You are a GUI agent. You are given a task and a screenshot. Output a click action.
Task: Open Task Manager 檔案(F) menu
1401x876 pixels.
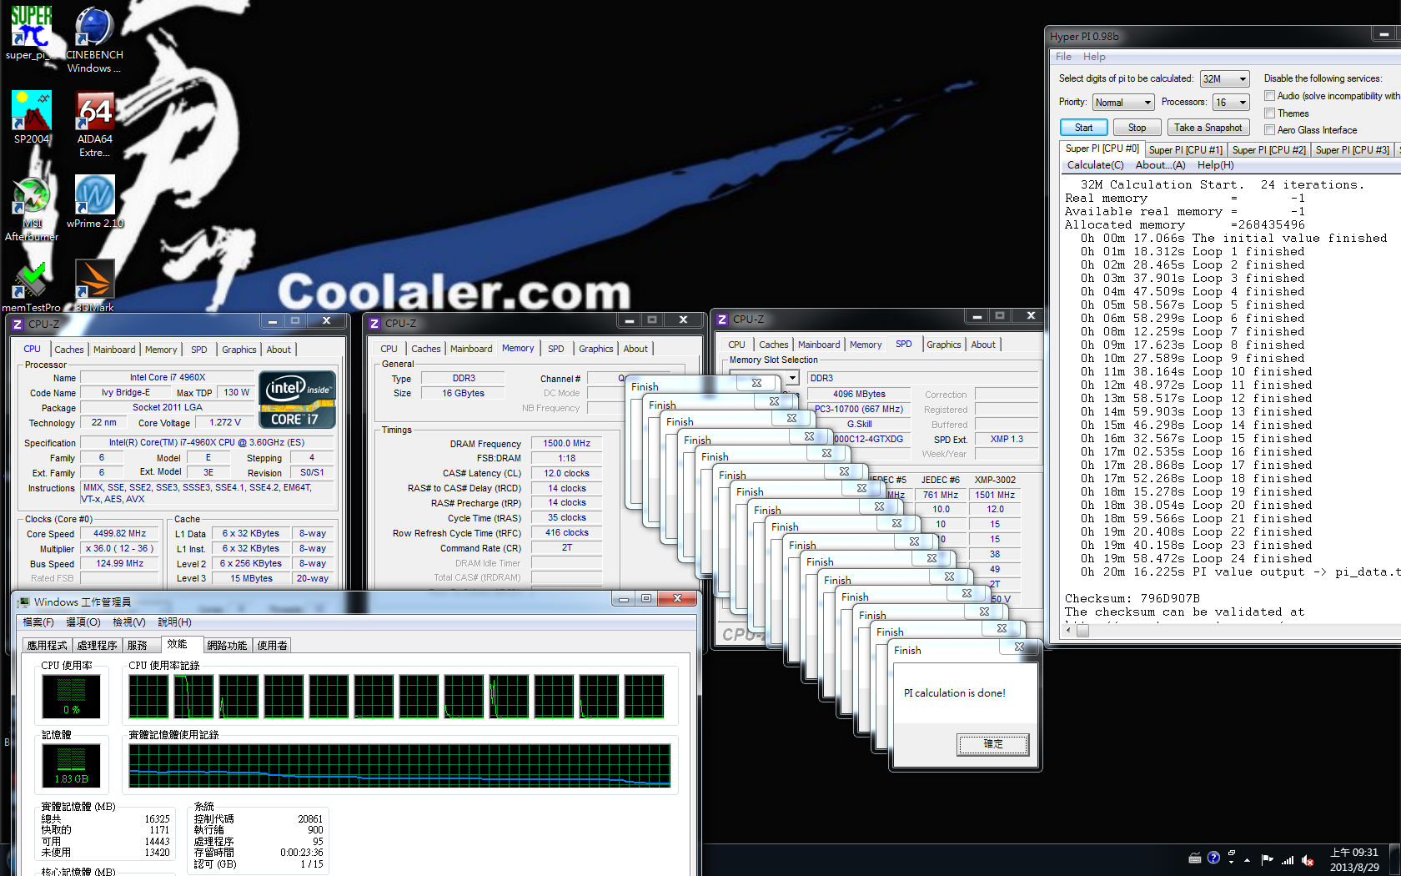click(38, 622)
